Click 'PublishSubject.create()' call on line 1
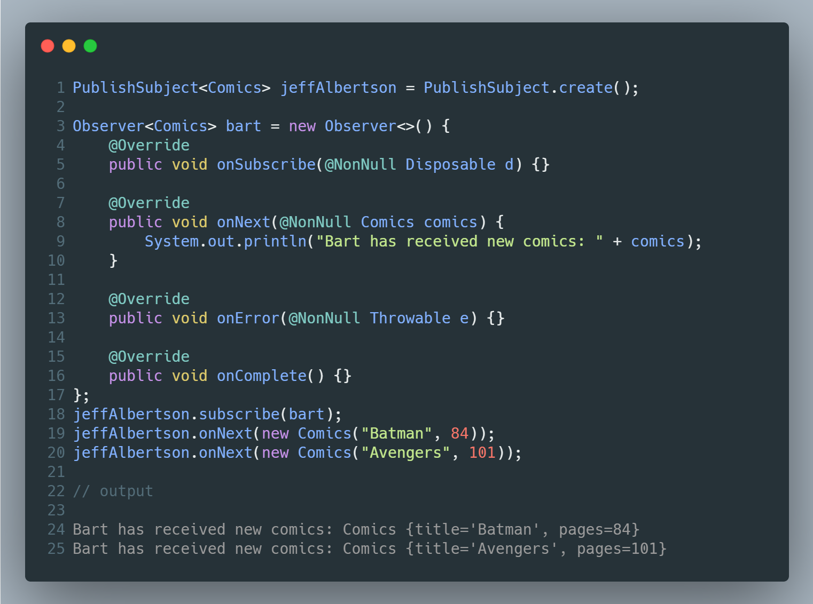 [527, 88]
